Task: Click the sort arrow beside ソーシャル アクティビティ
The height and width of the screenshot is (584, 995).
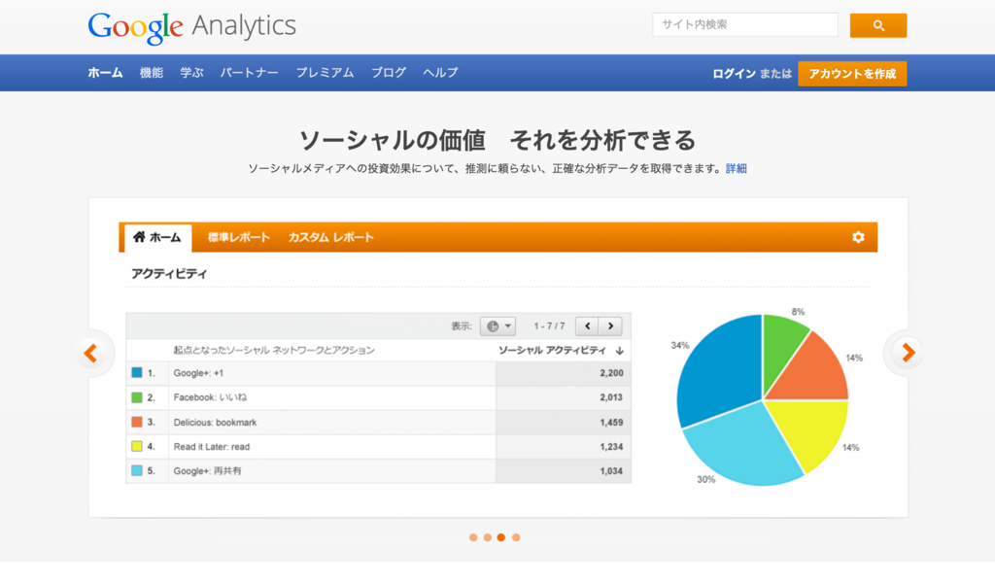Action: pyautogui.click(x=619, y=351)
